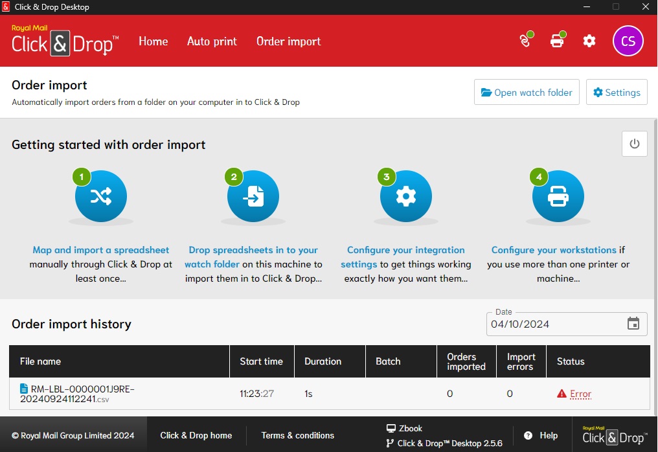The height and width of the screenshot is (452, 658).
Task: Open the calendar picker icon in Date field
Action: coord(633,324)
